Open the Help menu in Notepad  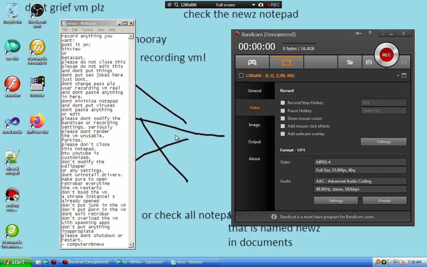point(112,30)
